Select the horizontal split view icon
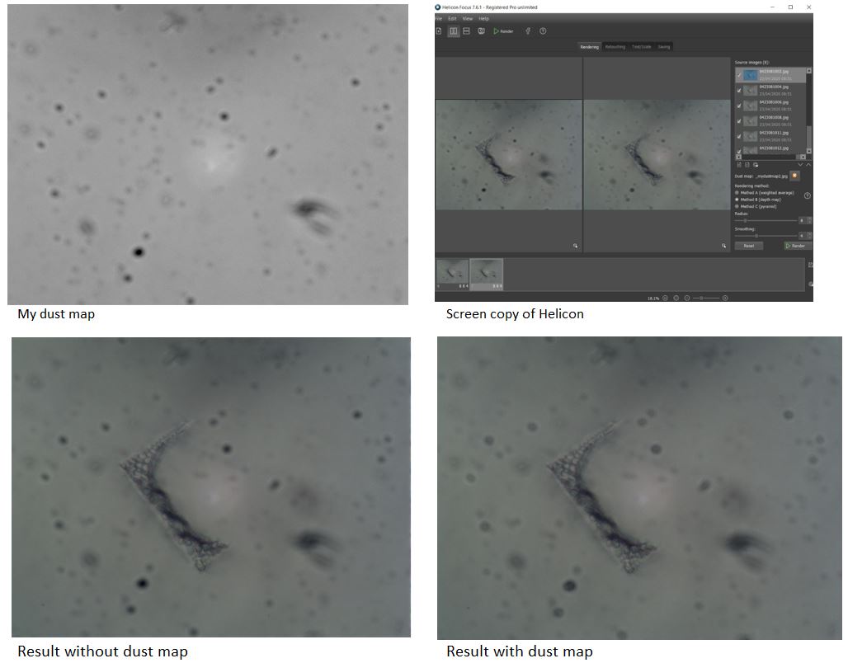Image resolution: width=848 pixels, height=663 pixels. 466,31
